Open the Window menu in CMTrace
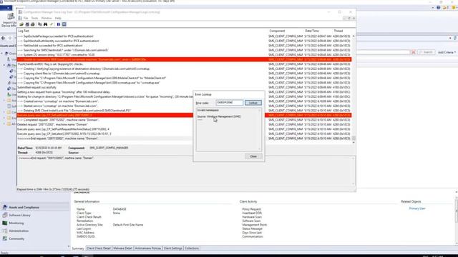Image resolution: width=458 pixels, height=257 pixels. (47, 18)
